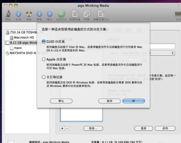Click the 应用 apply button
The height and width of the screenshot is (143, 181).
(165, 128)
